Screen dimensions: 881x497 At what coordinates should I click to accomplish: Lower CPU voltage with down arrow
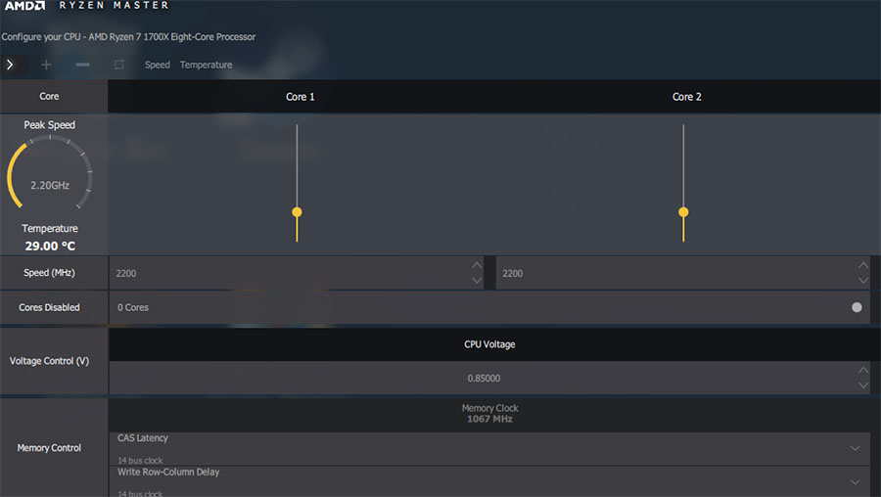863,385
